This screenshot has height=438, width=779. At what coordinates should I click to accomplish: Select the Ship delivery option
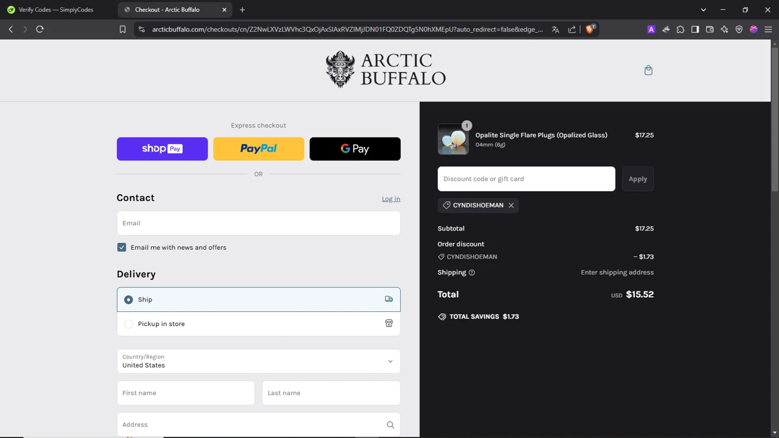click(x=259, y=299)
